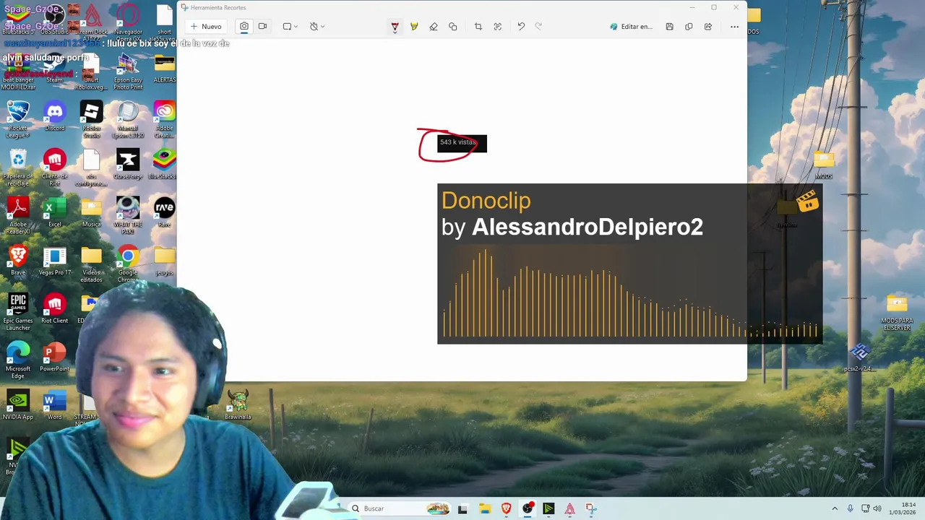Open the volume tray icon

pyautogui.click(x=877, y=508)
